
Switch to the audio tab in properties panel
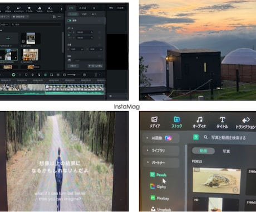(x=82, y=8)
